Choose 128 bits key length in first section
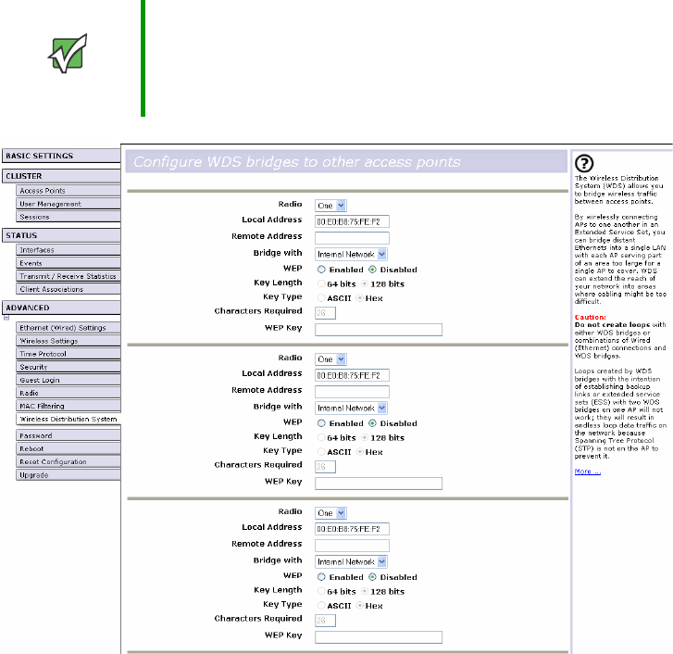 click(365, 283)
